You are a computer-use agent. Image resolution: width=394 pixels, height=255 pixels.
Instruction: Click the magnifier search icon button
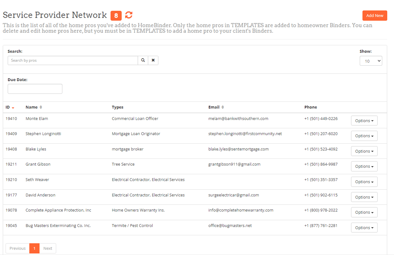coord(143,60)
